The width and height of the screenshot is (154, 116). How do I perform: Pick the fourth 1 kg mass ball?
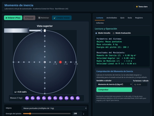44,98
